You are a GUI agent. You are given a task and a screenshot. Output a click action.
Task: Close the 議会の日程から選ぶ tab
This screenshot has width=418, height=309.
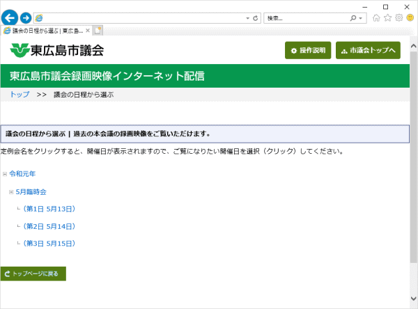[88, 31]
